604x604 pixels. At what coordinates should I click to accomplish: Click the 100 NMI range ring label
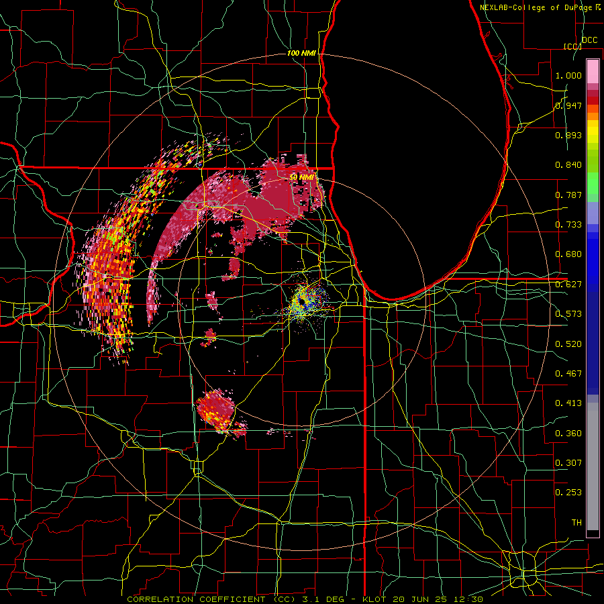(x=301, y=53)
